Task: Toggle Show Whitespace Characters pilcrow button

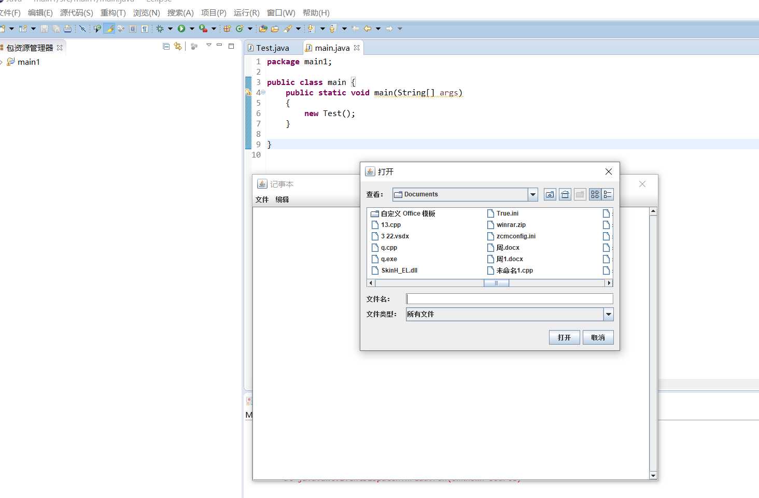Action: 145,29
